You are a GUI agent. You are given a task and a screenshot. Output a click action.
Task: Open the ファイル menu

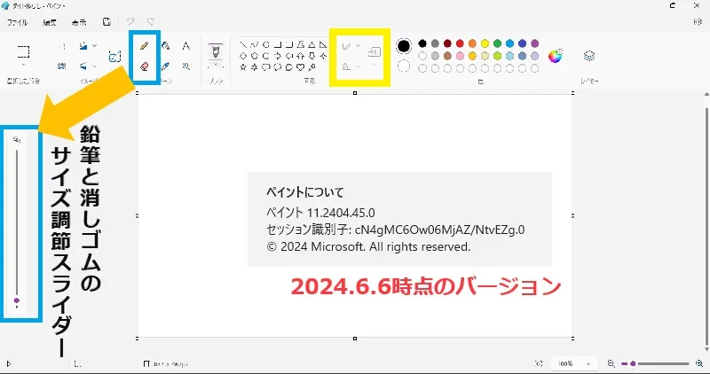[x=17, y=22]
